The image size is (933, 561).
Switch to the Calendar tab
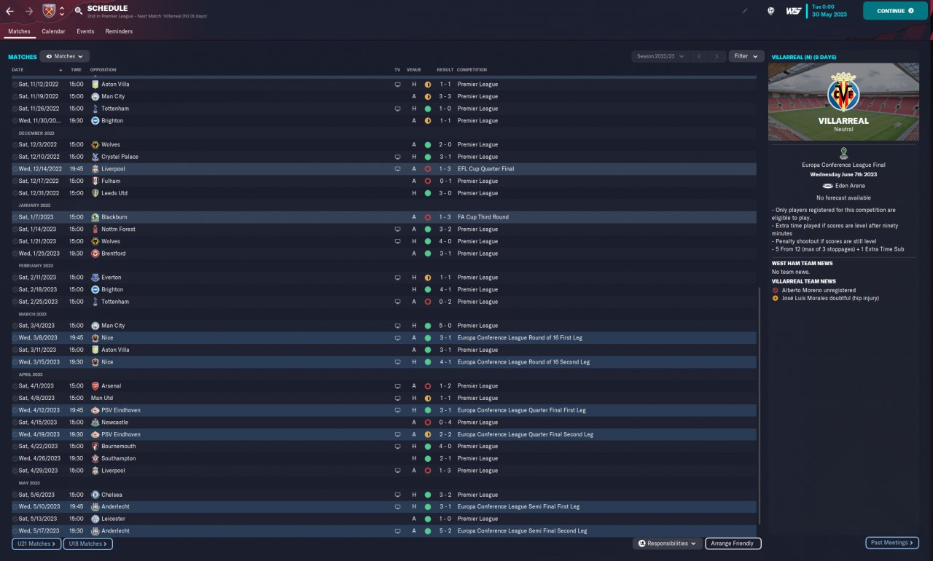click(53, 31)
